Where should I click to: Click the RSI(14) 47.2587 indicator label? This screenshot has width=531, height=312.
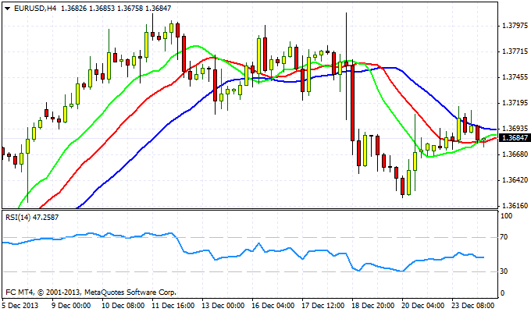click(x=32, y=218)
